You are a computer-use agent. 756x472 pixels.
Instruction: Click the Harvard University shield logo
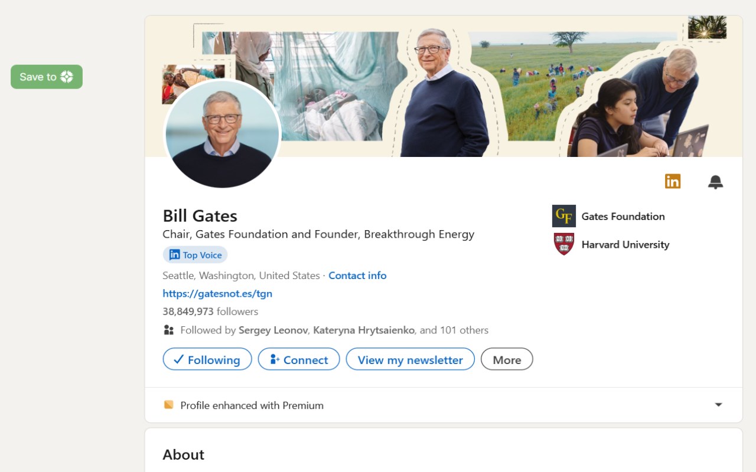(563, 244)
